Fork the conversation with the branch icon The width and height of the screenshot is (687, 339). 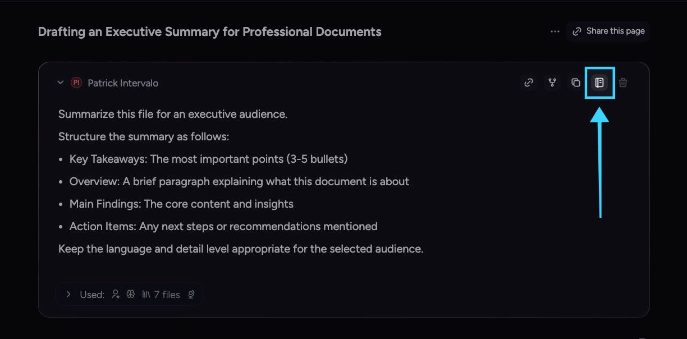point(552,83)
